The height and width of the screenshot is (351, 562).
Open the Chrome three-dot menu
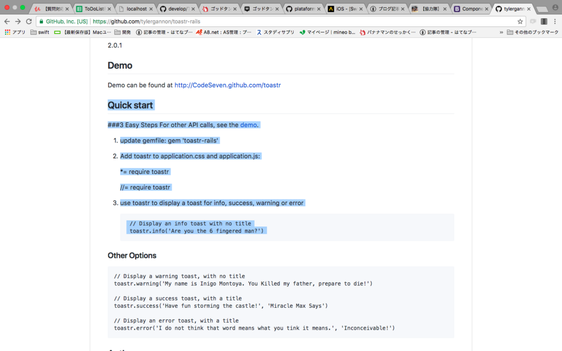(x=555, y=21)
